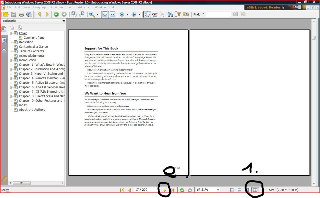Open dropdown next to minus zoom button
The image size is (320, 198).
click(128, 14)
